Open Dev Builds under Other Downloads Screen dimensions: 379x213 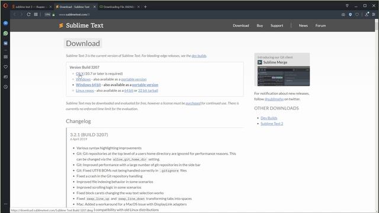click(269, 118)
